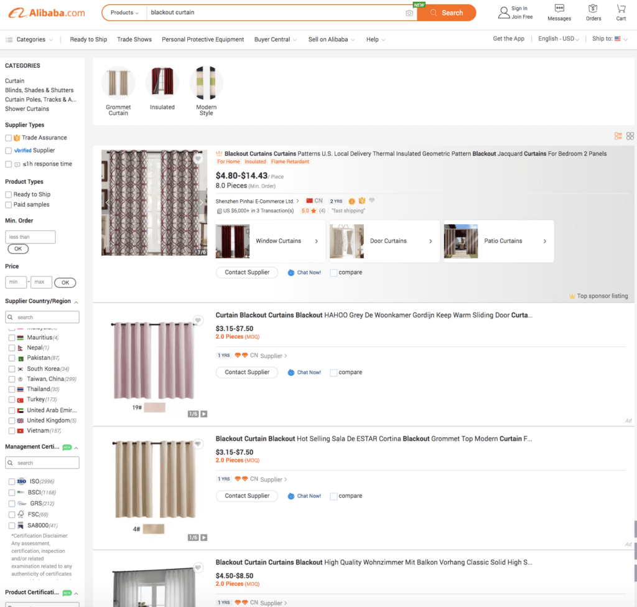Open the Sign In profile icon

coord(504,12)
